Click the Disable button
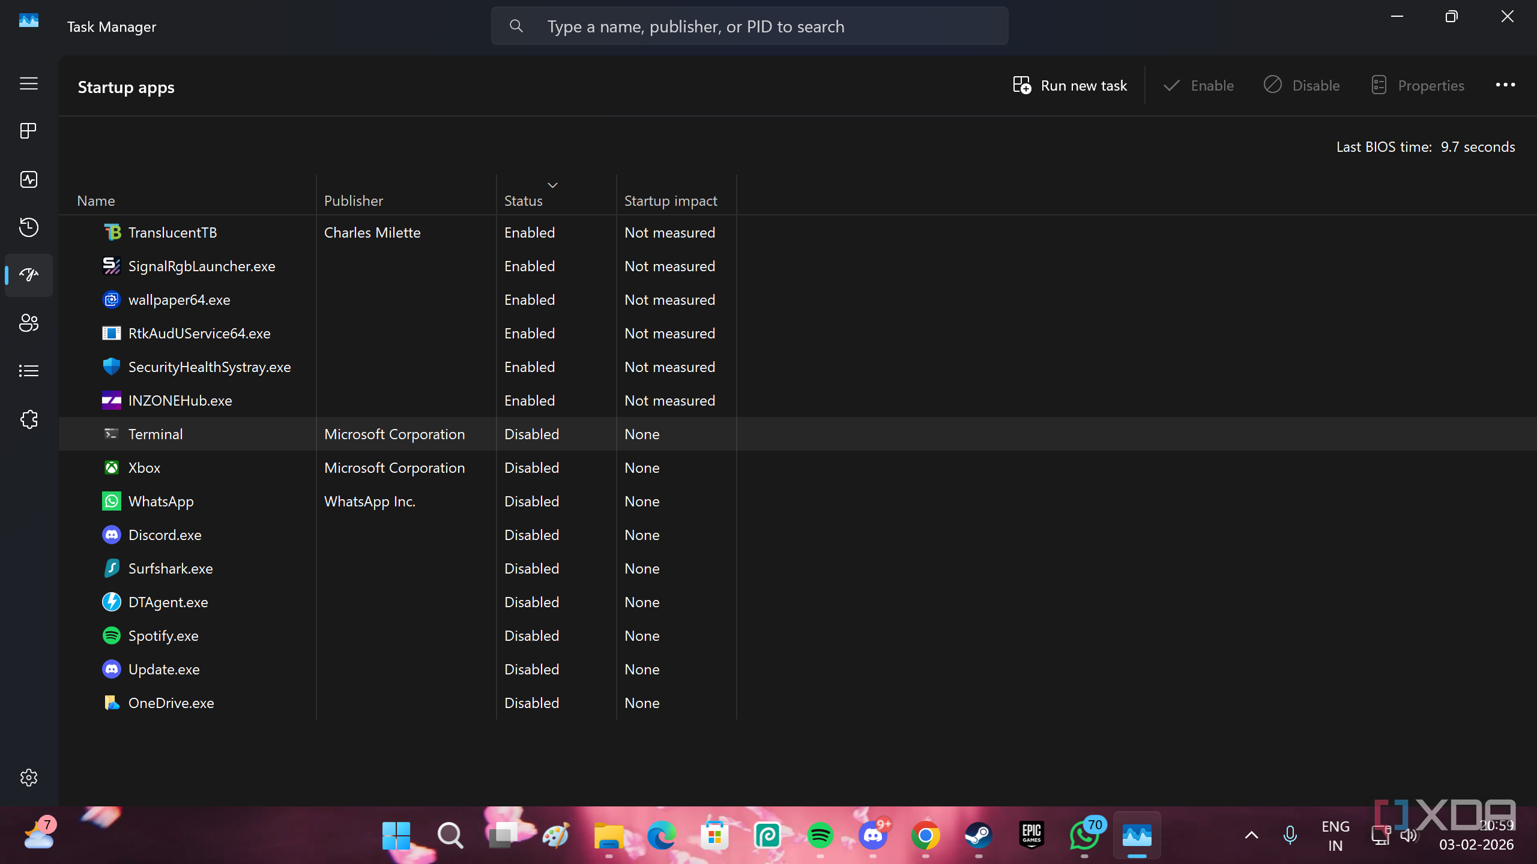The width and height of the screenshot is (1537, 864). pyautogui.click(x=1302, y=85)
